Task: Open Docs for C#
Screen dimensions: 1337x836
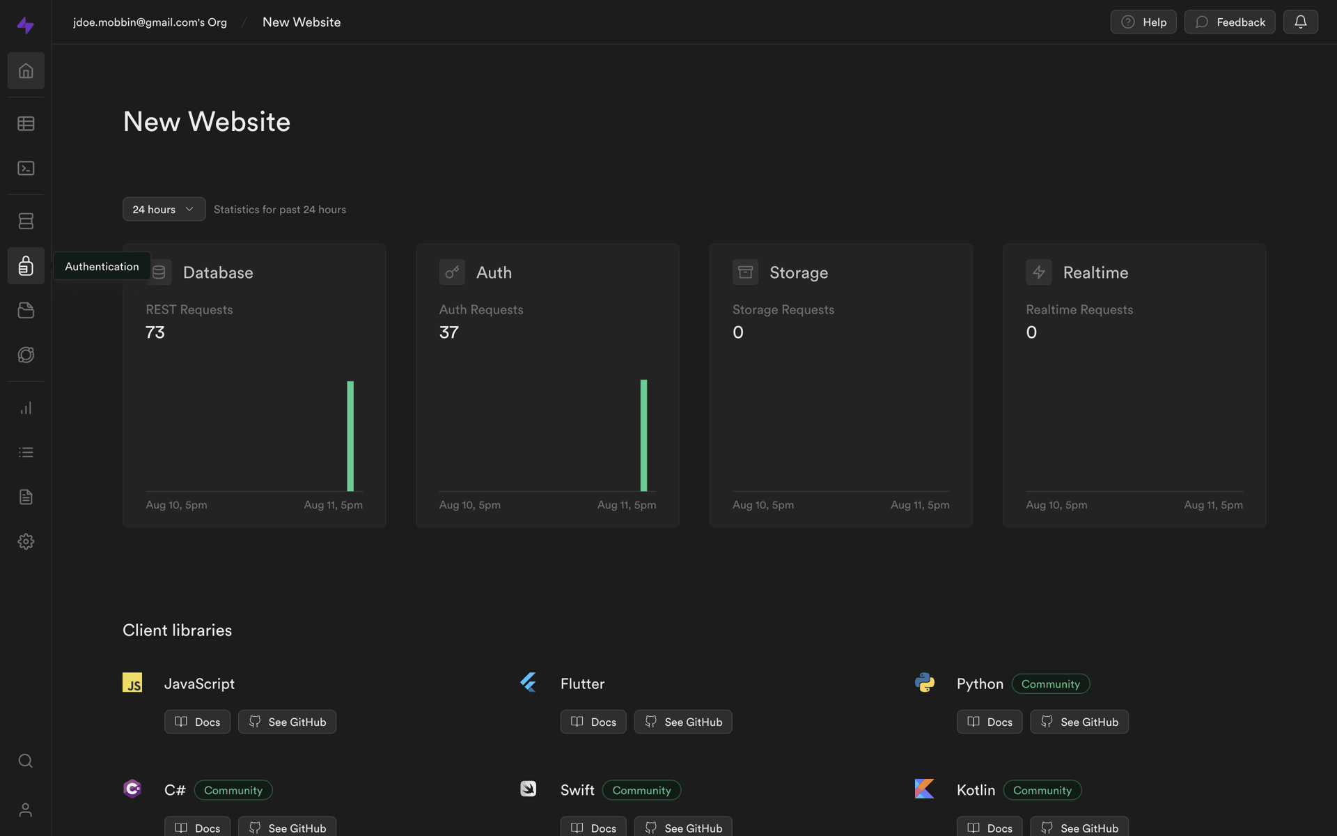Action: tap(197, 826)
